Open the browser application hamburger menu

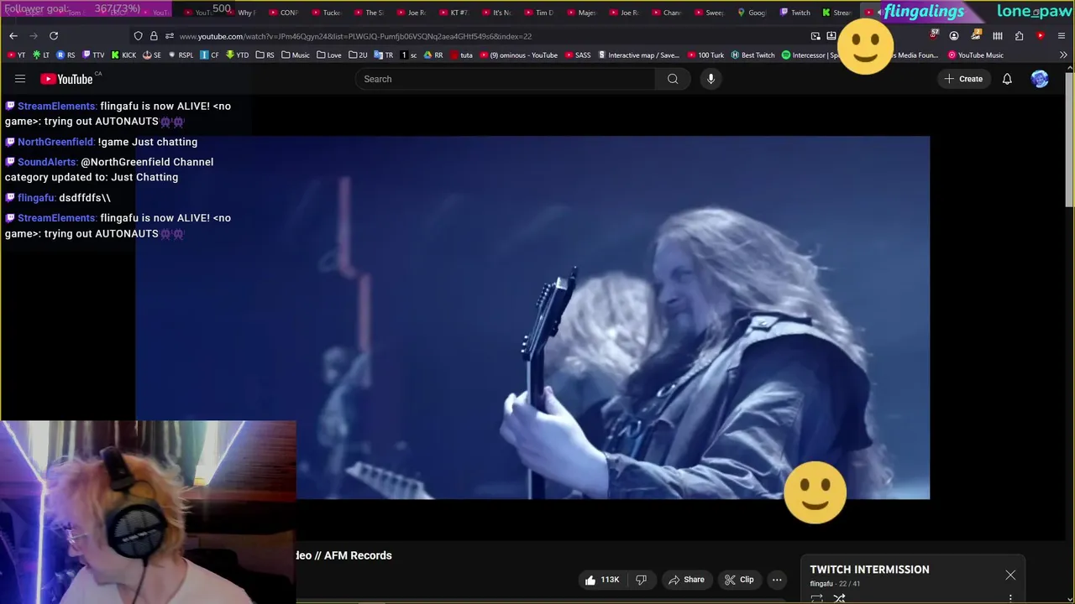1062,36
